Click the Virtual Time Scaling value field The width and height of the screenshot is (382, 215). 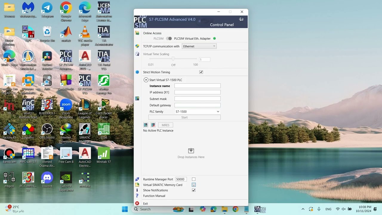pyautogui.click(x=205, y=59)
